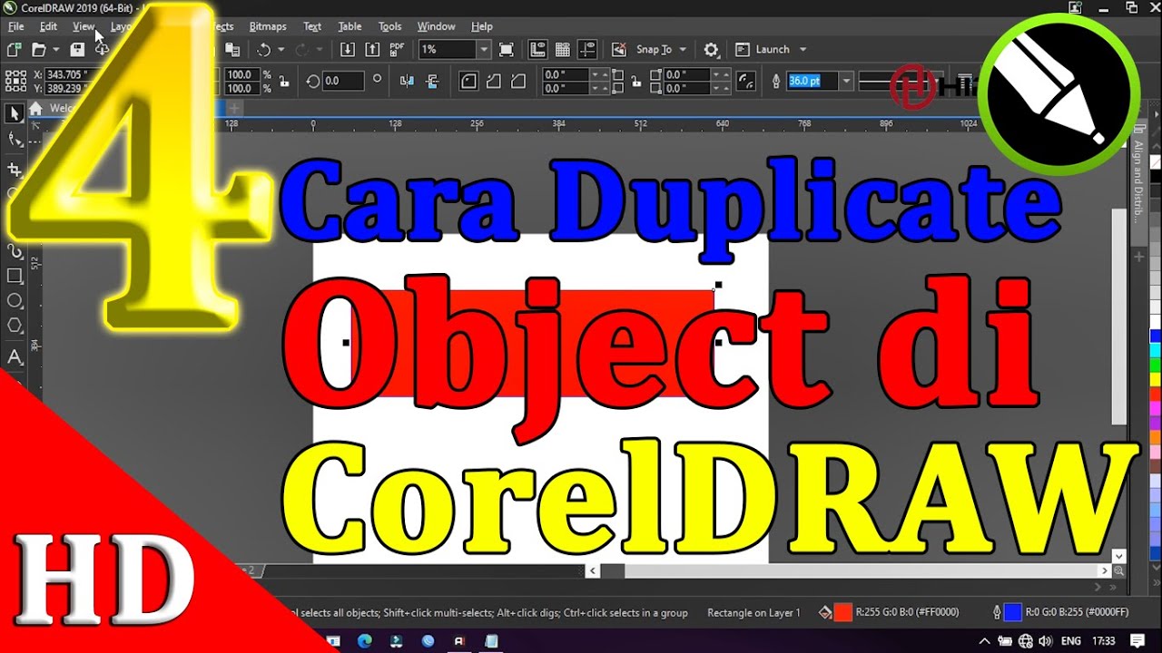
Task: Select the Scalloped corner style icon
Action: click(493, 81)
